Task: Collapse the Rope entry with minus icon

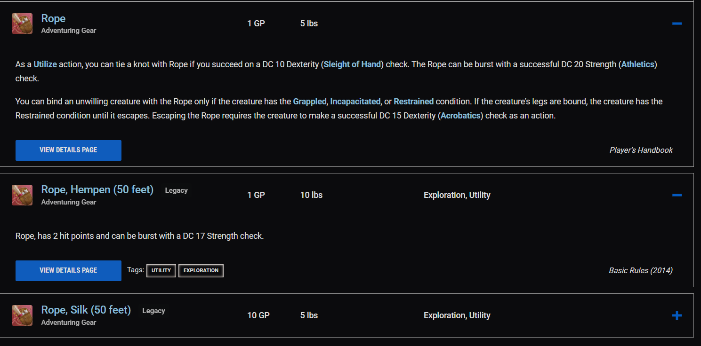Action: click(677, 24)
